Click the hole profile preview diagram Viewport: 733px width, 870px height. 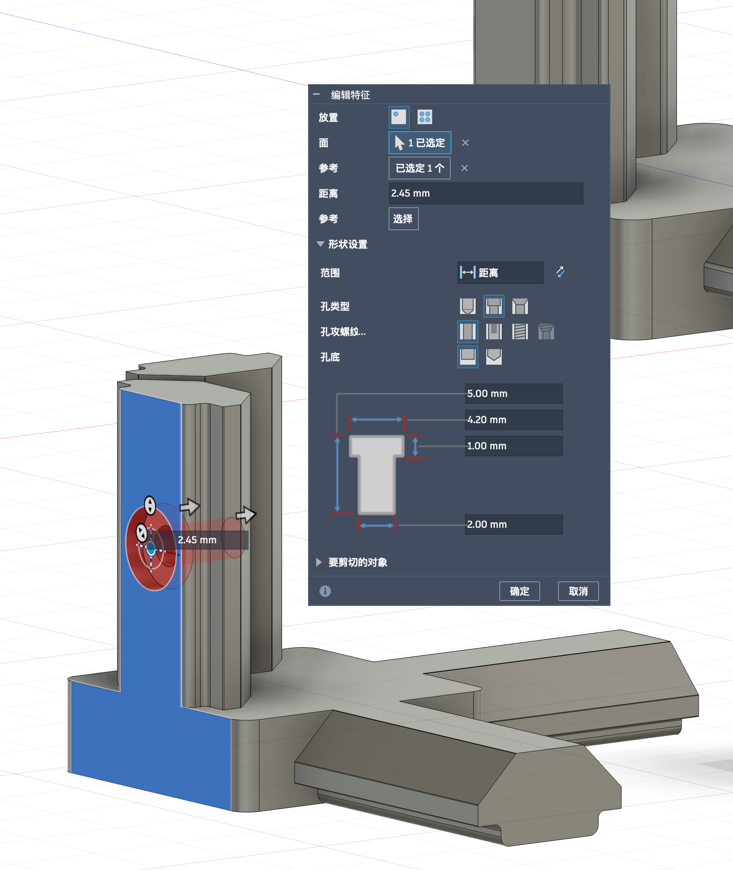(376, 474)
